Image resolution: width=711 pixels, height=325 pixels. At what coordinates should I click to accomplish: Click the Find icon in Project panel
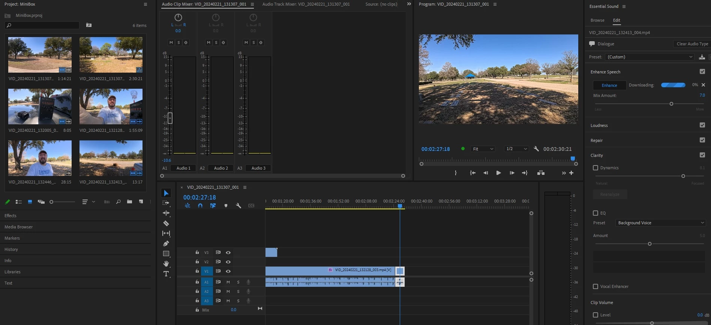point(118,202)
